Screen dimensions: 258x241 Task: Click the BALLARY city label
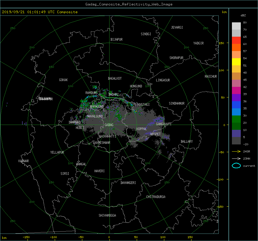point(187,142)
